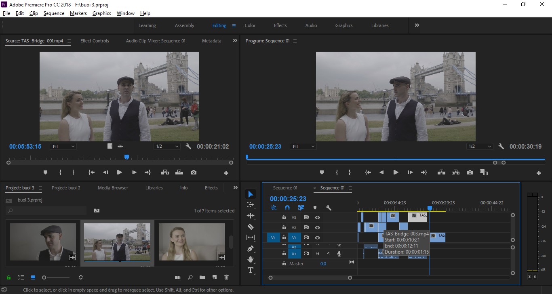The height and width of the screenshot is (294, 552).
Task: Play the Program monitor sequence
Action: (396, 172)
